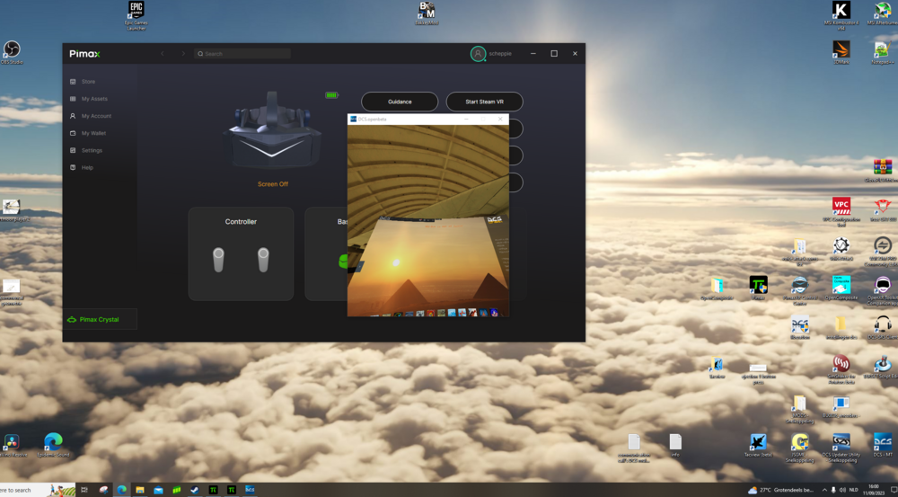Screen dimensions: 898x497
Task: Open the BakkesMod desktop shortcut
Action: pos(426,13)
